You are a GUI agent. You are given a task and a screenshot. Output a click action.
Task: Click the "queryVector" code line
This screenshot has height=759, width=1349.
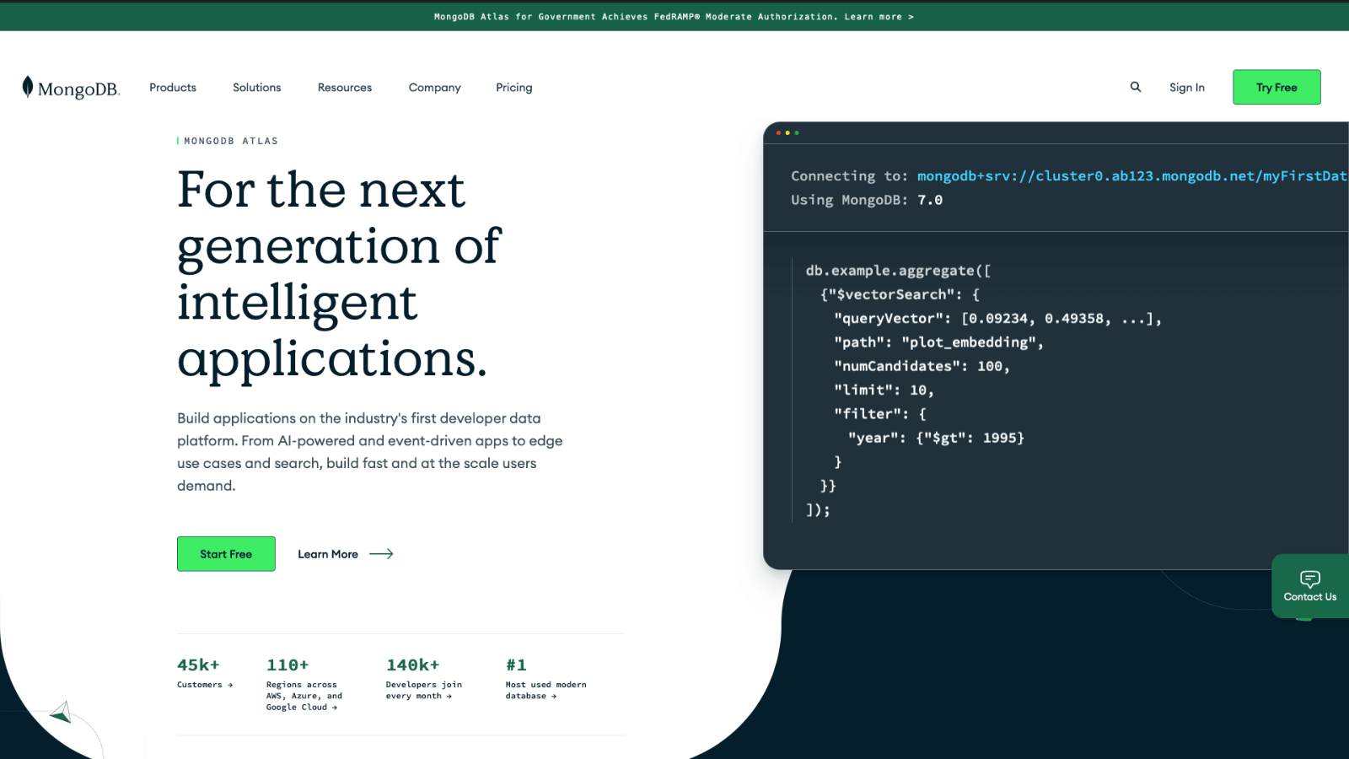998,319
